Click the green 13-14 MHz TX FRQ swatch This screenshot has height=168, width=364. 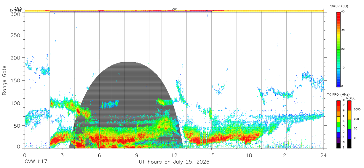point(339,124)
